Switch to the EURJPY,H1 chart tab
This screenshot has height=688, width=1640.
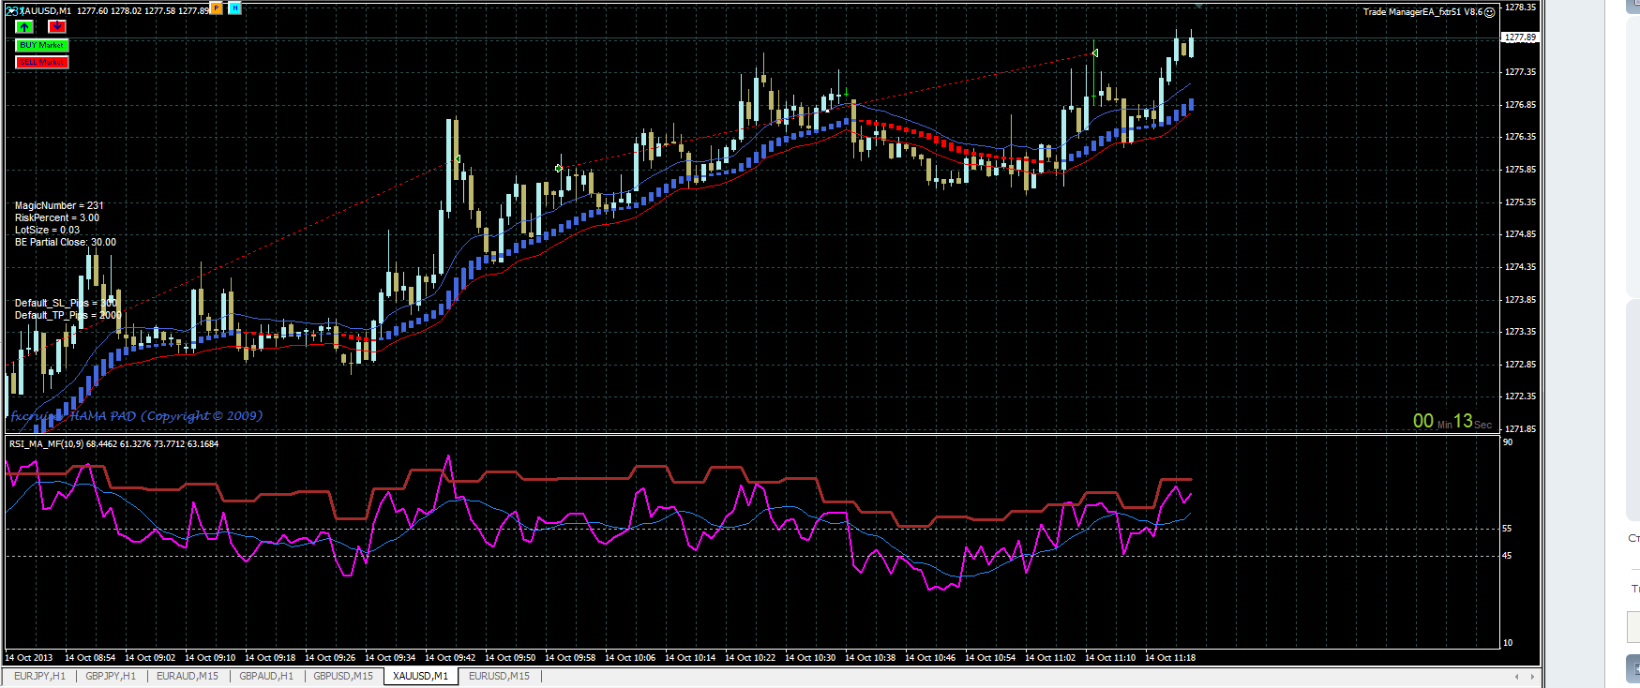39,676
